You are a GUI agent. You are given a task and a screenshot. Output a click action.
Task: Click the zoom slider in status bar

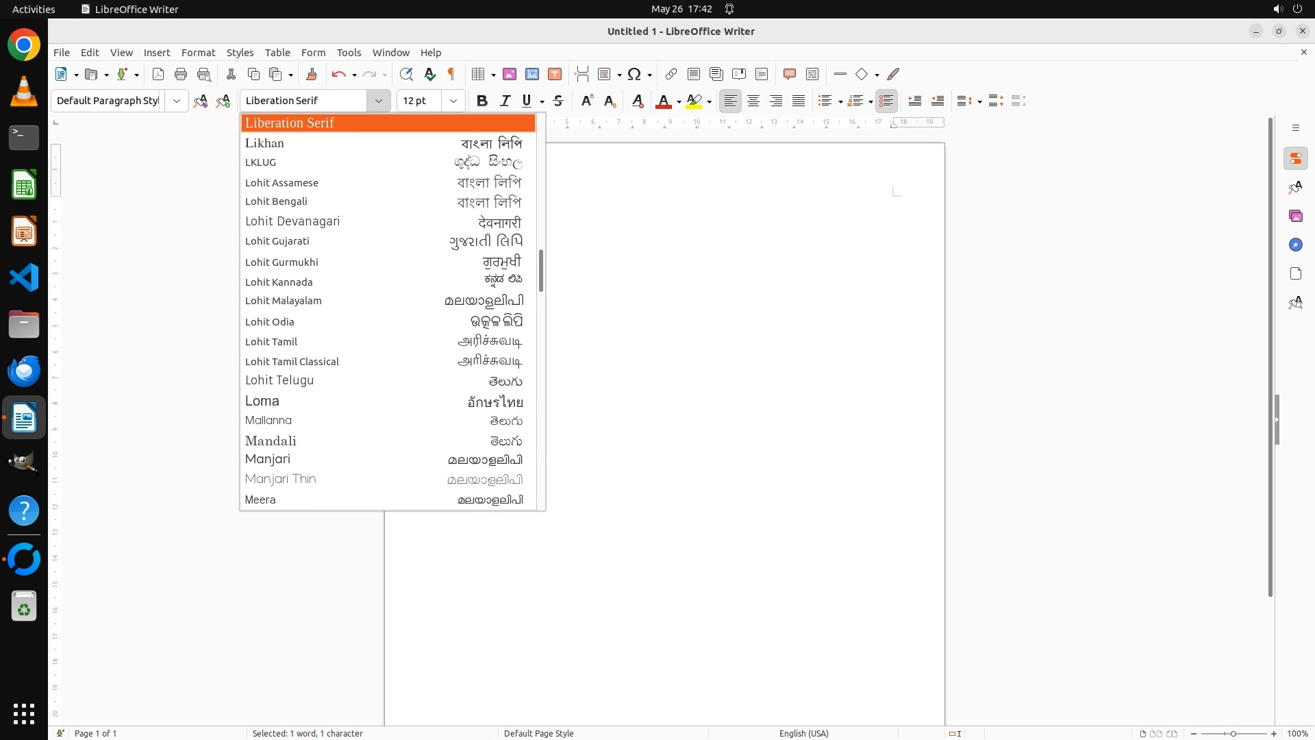(1233, 733)
